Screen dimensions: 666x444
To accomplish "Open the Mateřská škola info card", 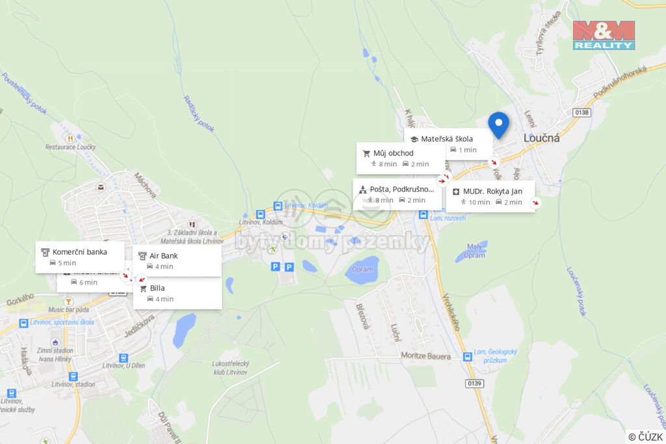I will click(449, 144).
